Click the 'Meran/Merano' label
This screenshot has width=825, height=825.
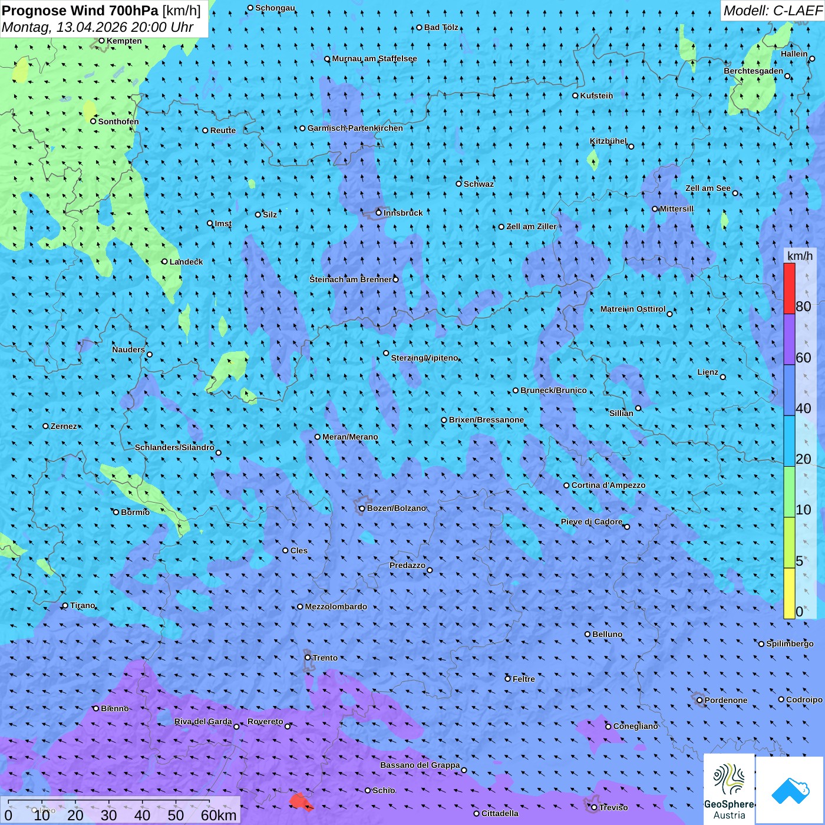(x=350, y=437)
